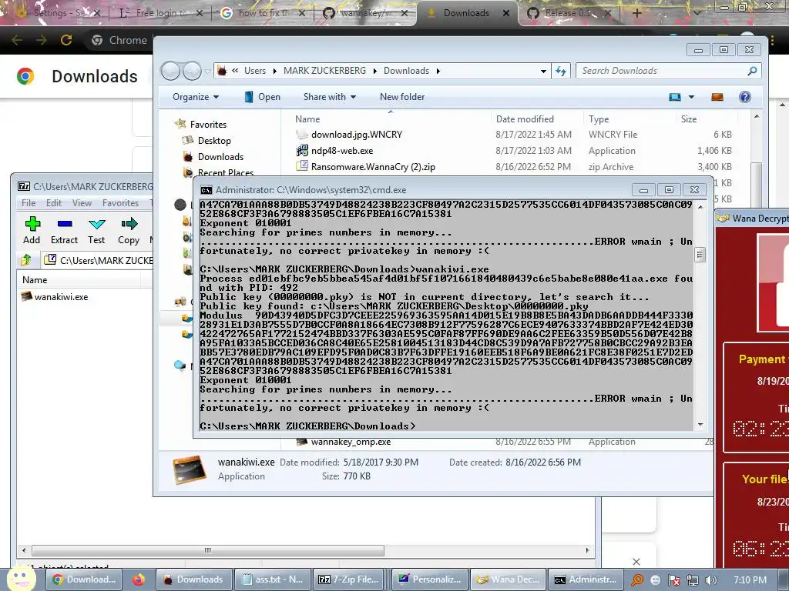The height and width of the screenshot is (591, 789).
Task: Switch to the Free login Chrome tab
Action: [x=161, y=13]
